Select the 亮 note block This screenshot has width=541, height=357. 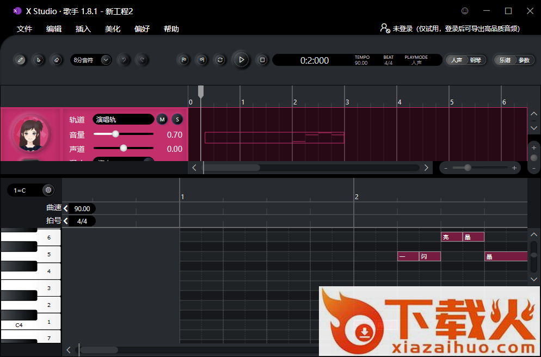[x=452, y=237]
